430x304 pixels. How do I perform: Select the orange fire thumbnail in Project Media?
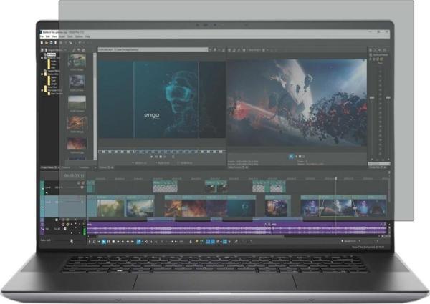coord(77,123)
